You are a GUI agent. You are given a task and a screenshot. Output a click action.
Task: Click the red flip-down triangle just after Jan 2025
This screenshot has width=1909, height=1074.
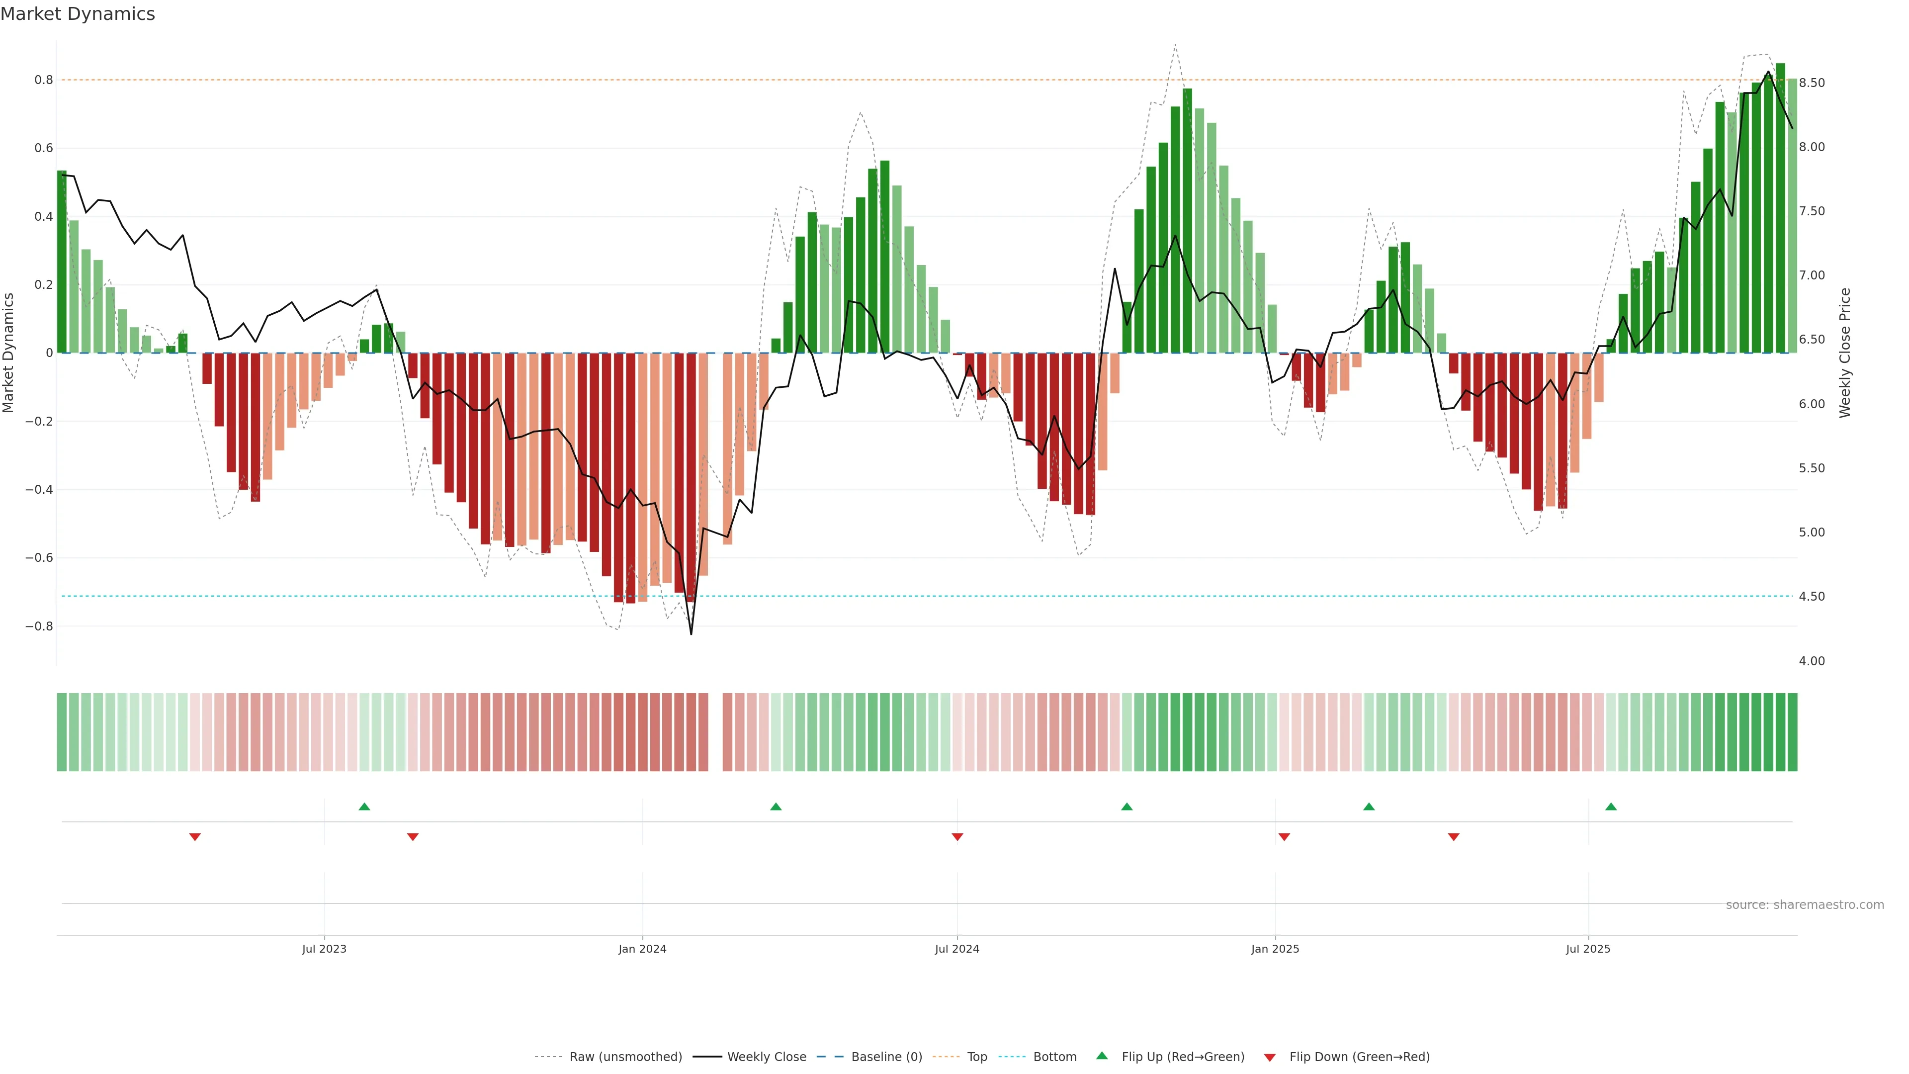[1284, 837]
